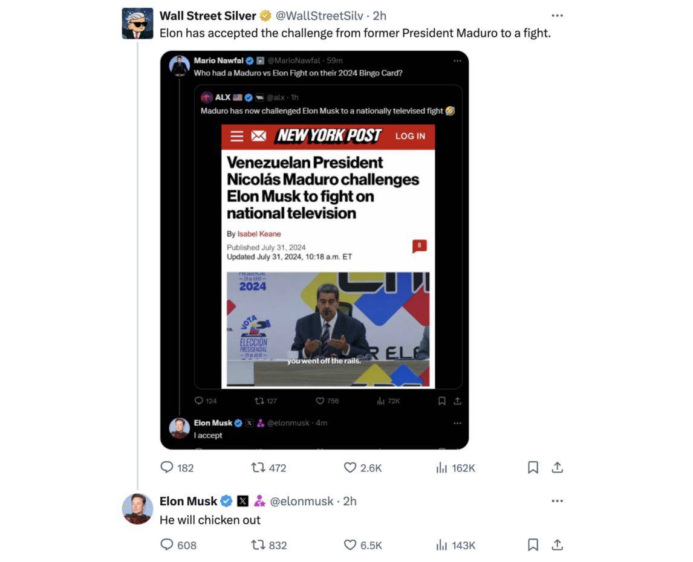Share Wall Street Silver's post
The height and width of the screenshot is (562, 693).
[558, 468]
